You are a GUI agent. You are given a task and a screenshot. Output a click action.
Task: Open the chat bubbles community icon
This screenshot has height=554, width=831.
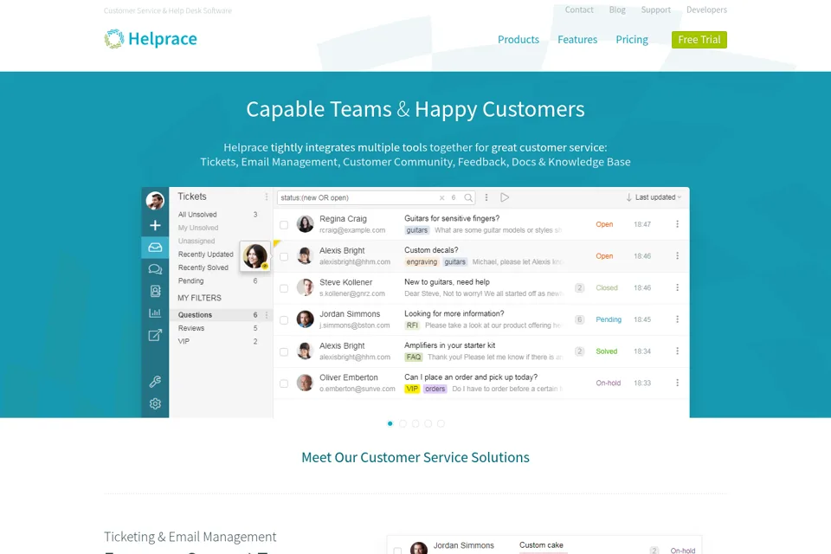[155, 269]
